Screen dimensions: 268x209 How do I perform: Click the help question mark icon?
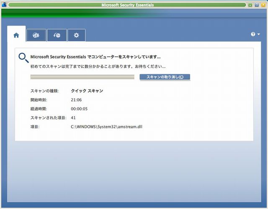[x=253, y=34]
